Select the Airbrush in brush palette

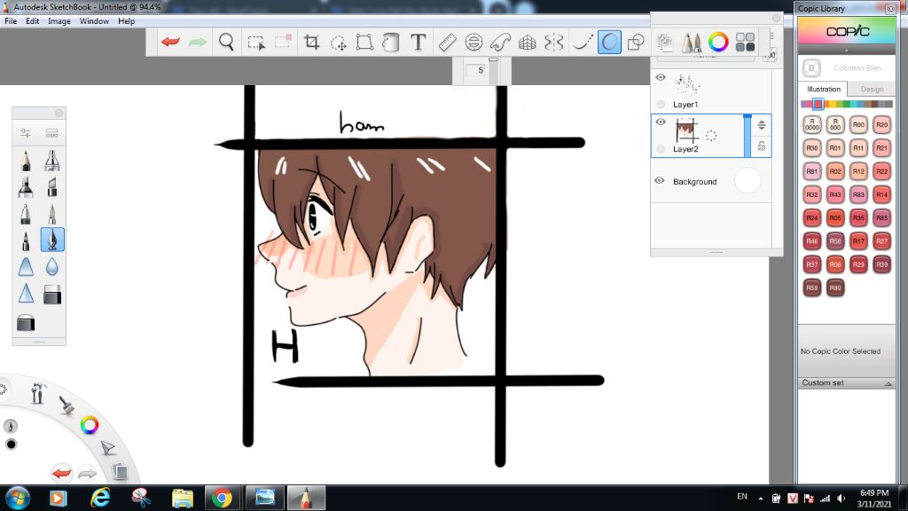(x=52, y=161)
